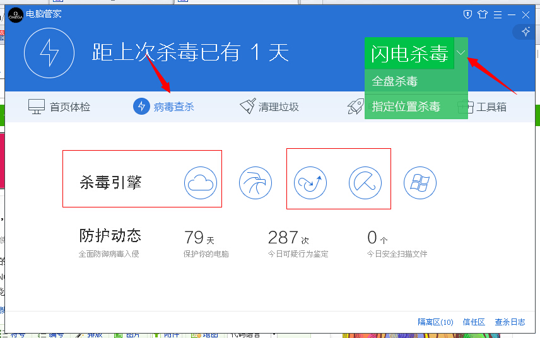Select the umbrella antivirus engine icon

pyautogui.click(x=365, y=183)
